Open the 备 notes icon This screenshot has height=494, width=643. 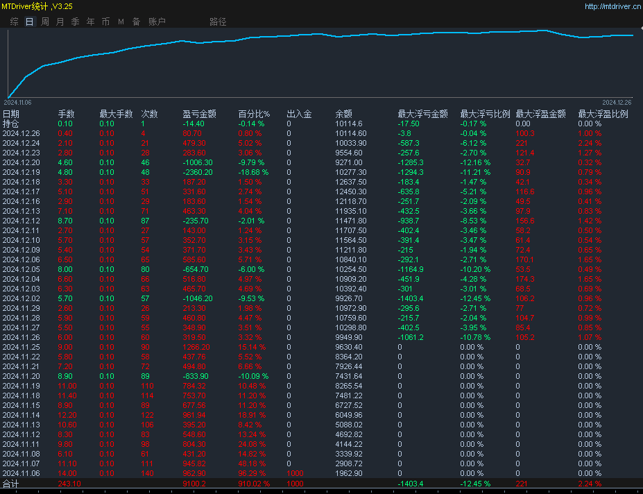(135, 22)
